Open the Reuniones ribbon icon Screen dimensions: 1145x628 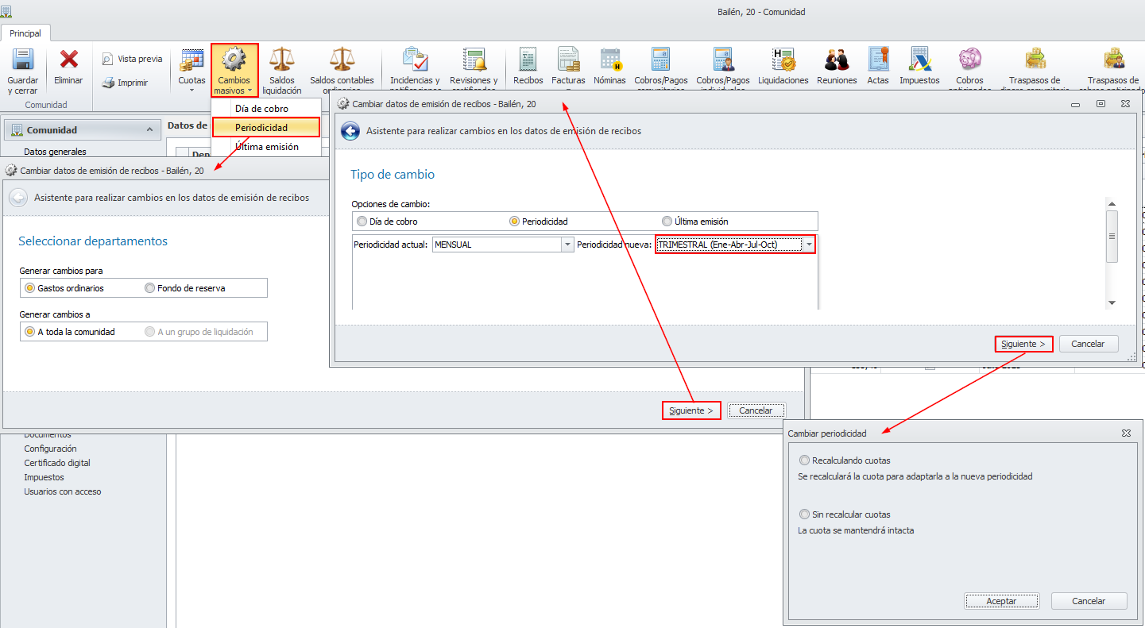tap(837, 60)
